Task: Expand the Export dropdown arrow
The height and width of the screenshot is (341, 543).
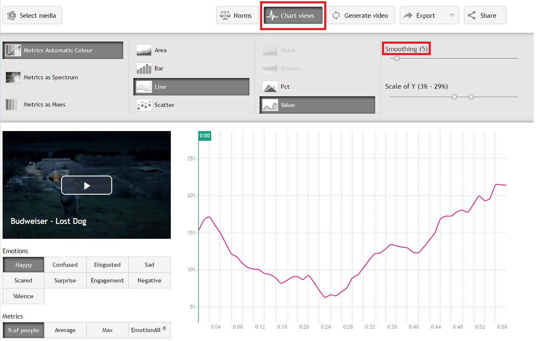Action: [x=452, y=15]
